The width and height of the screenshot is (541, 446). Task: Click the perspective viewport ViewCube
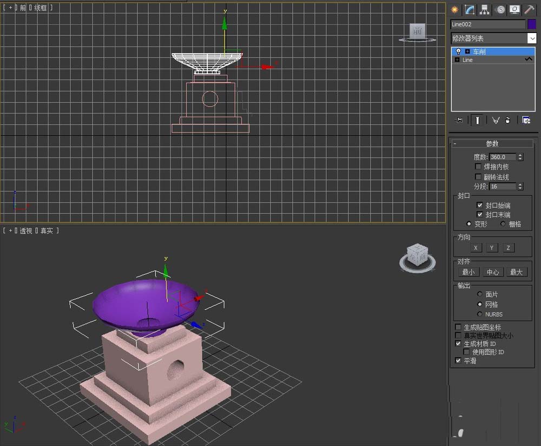(418, 256)
